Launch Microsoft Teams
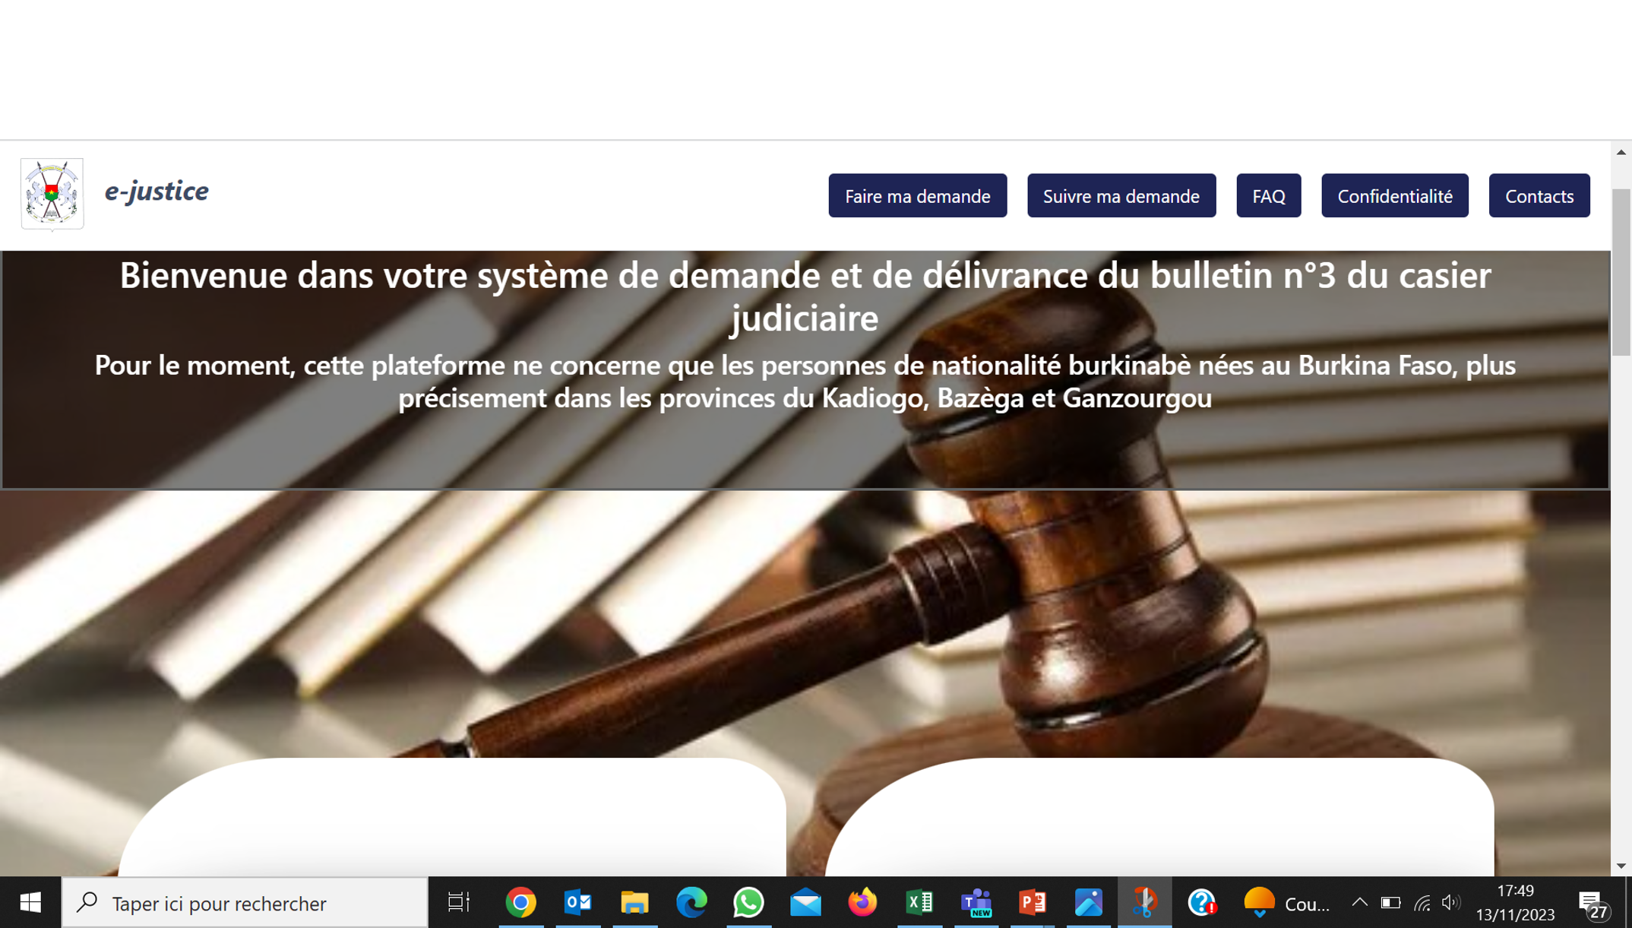Image resolution: width=1632 pixels, height=928 pixels. coord(976,904)
